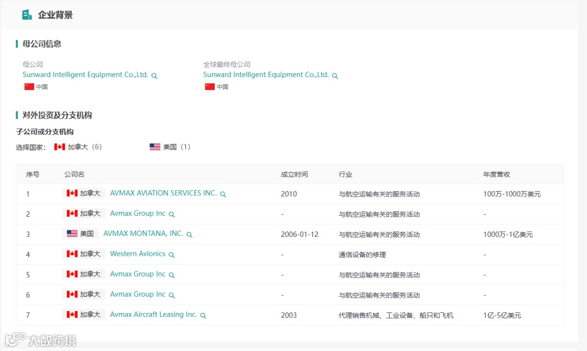Screen dimensions: 587x351
Task: Click the 企业背景 building icon
Action: pyautogui.click(x=27, y=15)
